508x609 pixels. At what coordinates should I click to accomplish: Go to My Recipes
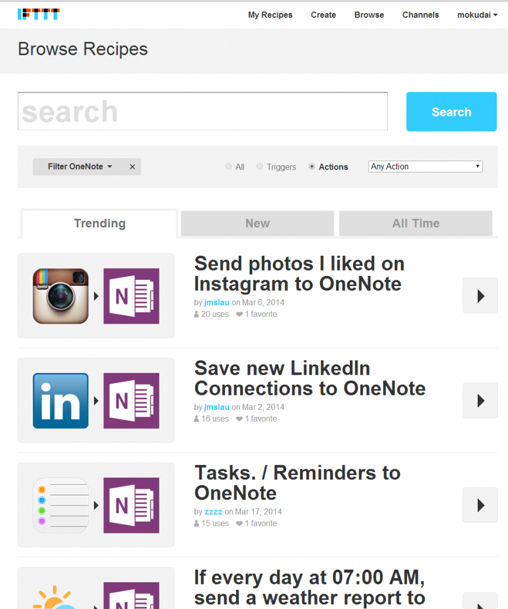(x=270, y=15)
